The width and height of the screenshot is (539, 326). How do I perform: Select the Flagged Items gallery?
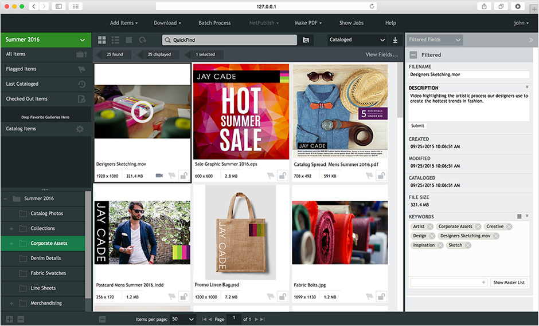point(46,69)
